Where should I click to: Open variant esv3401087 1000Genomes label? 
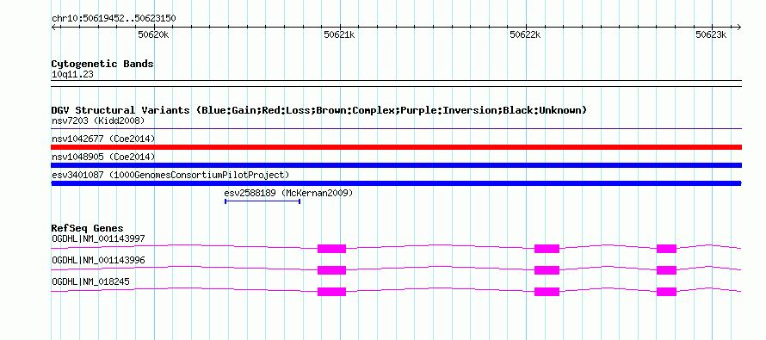click(170, 175)
